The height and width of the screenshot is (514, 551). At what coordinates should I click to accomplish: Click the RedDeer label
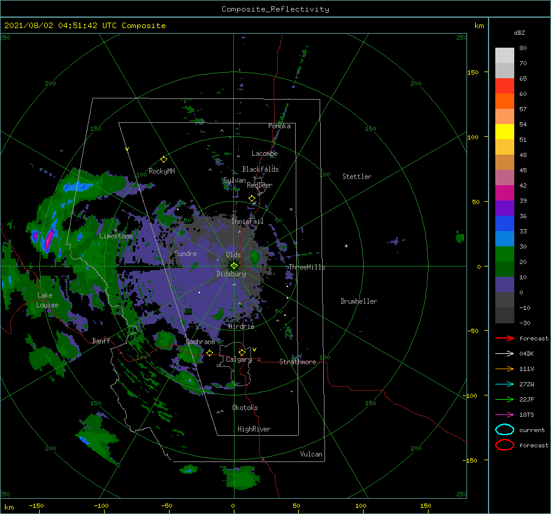point(260,185)
